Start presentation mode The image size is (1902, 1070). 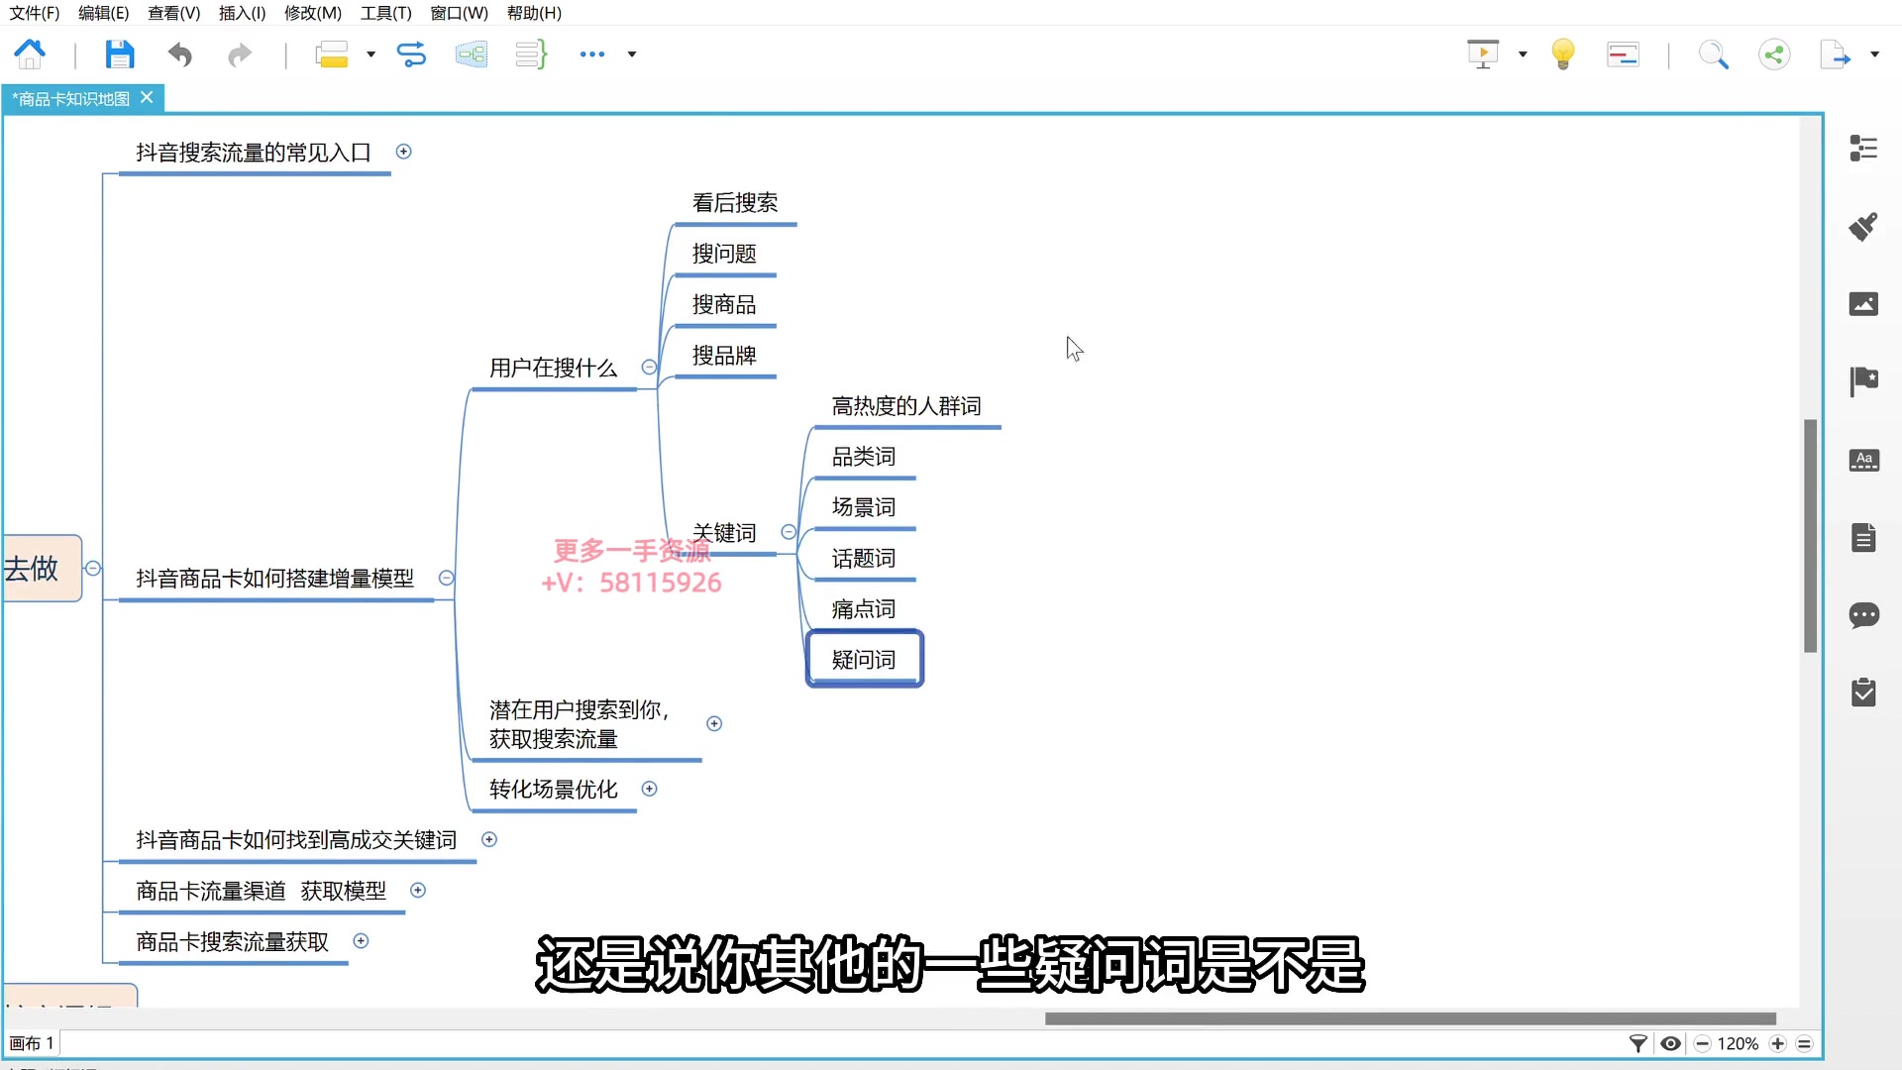point(1483,53)
